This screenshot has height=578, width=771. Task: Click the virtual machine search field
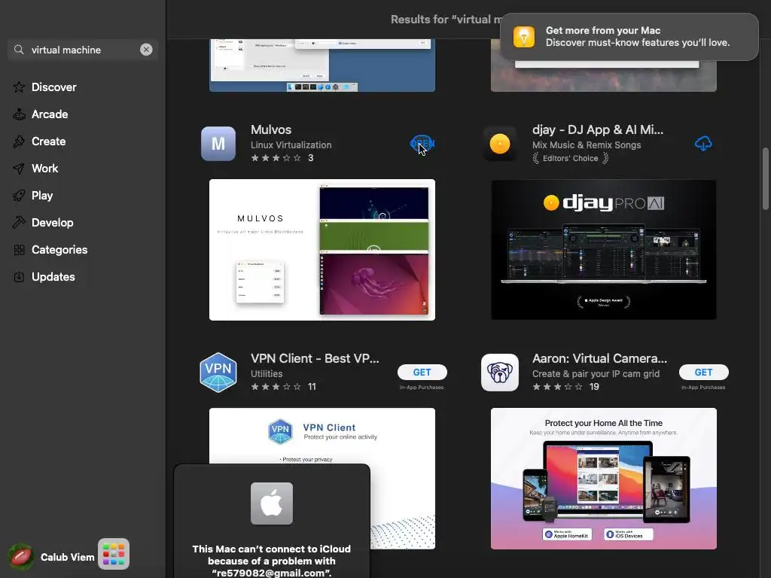pos(83,50)
